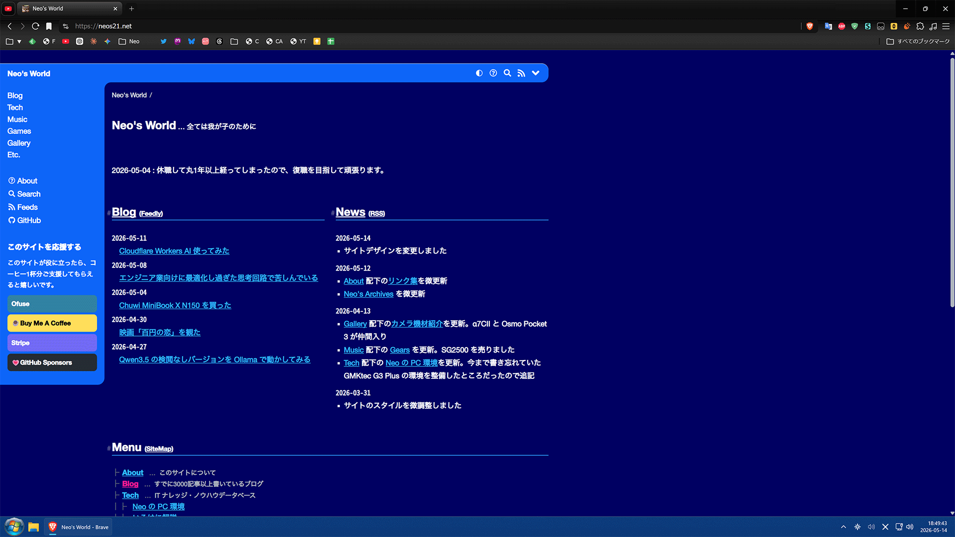Click the Stripe support button
Viewport: 955px width, 537px height.
52,343
